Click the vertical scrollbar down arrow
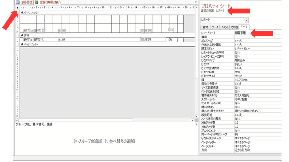The width and height of the screenshot is (289, 162). pyautogui.click(x=196, y=116)
